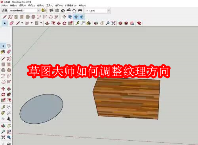Open the 3D Warehouse
The image size is (198, 145).
point(120,23)
